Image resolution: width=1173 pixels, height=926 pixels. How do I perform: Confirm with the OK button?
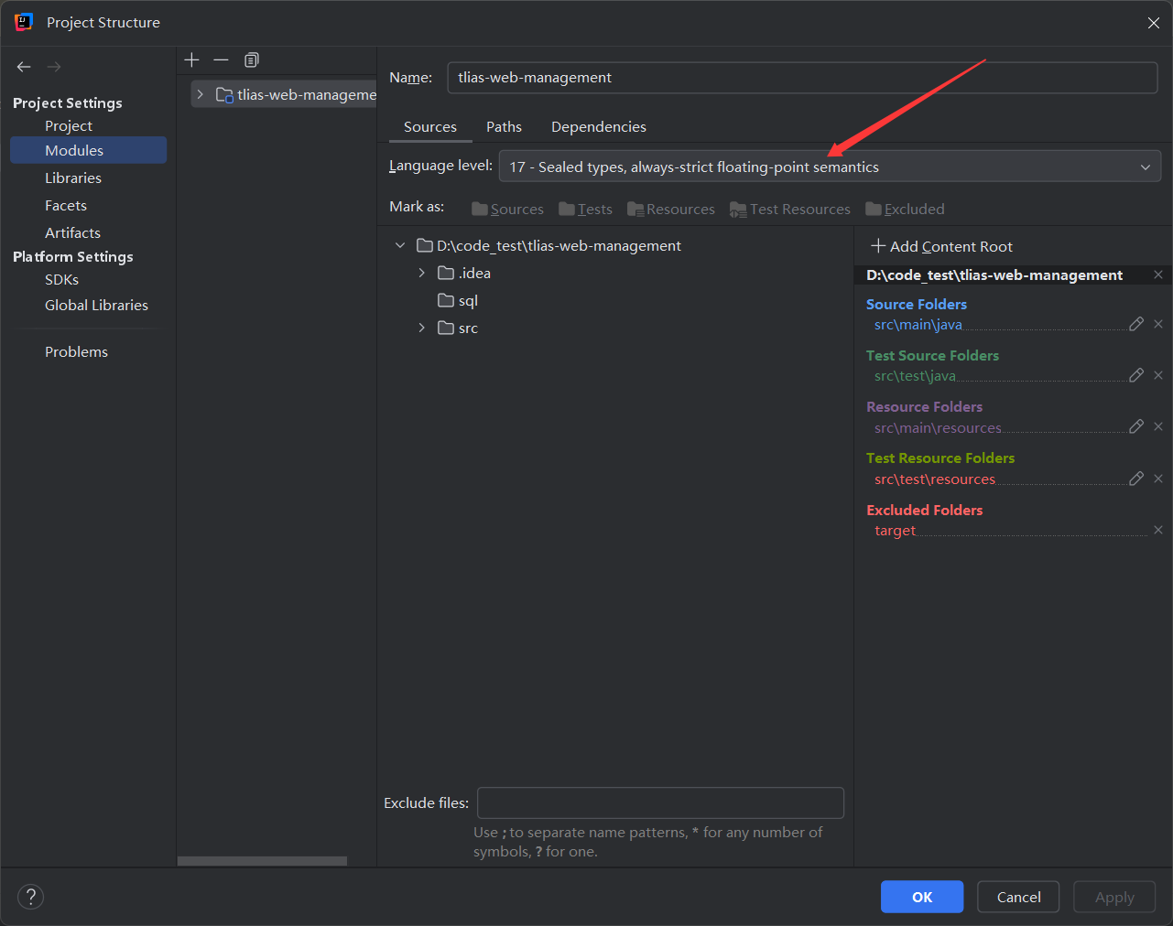[x=922, y=897]
